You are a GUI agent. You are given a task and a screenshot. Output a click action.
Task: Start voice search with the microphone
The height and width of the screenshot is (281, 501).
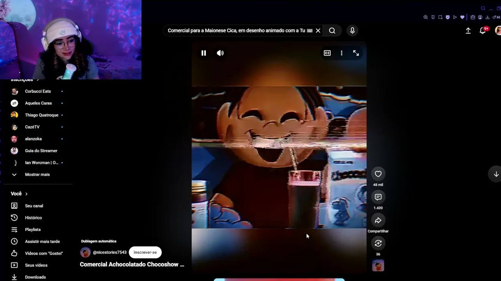coord(352,30)
